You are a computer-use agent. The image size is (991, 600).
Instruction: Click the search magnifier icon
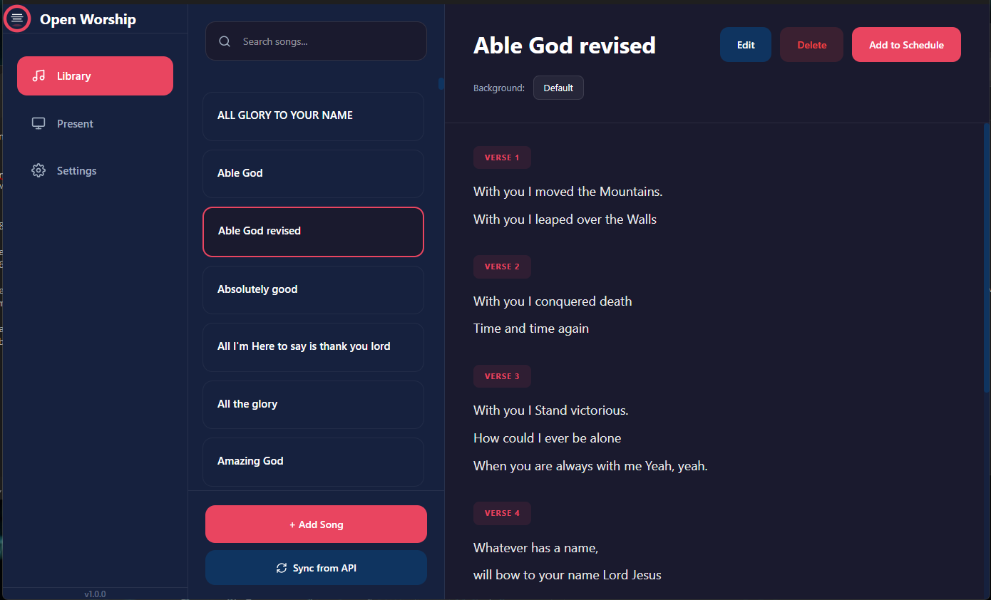[225, 41]
